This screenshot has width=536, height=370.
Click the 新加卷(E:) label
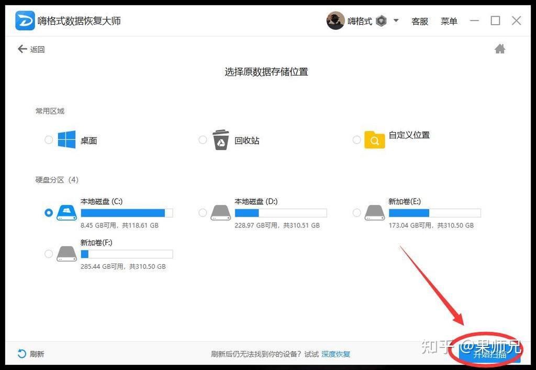click(x=405, y=201)
